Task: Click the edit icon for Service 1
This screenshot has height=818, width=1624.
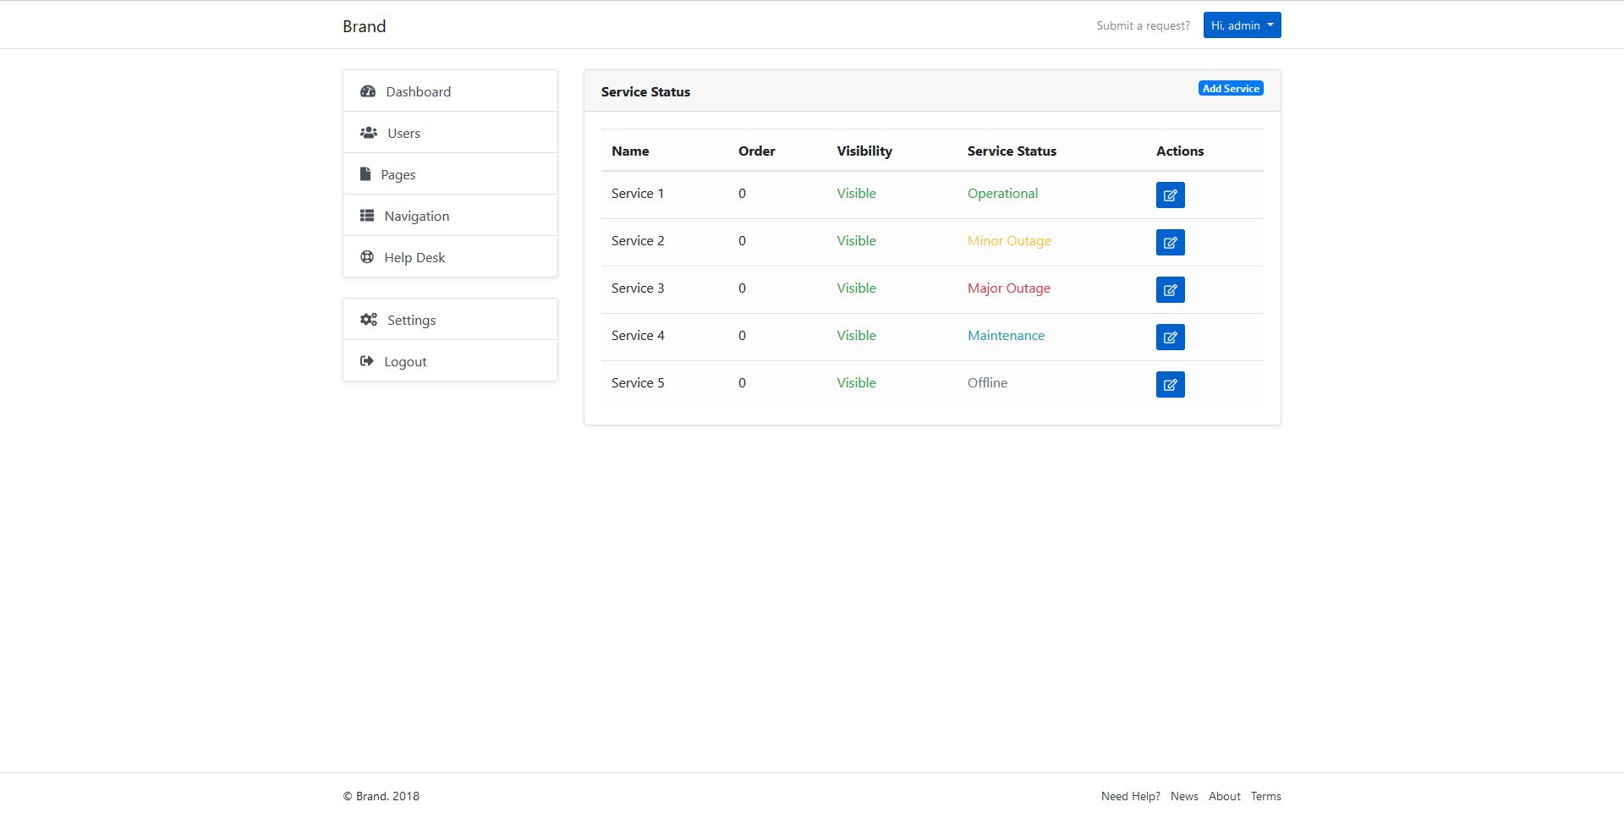Action: click(1170, 195)
